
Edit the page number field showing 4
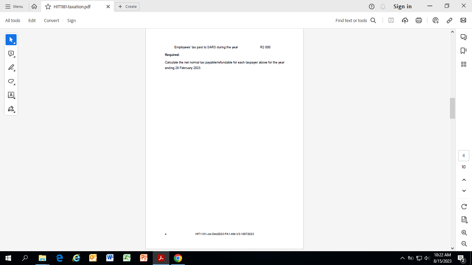coord(463,155)
